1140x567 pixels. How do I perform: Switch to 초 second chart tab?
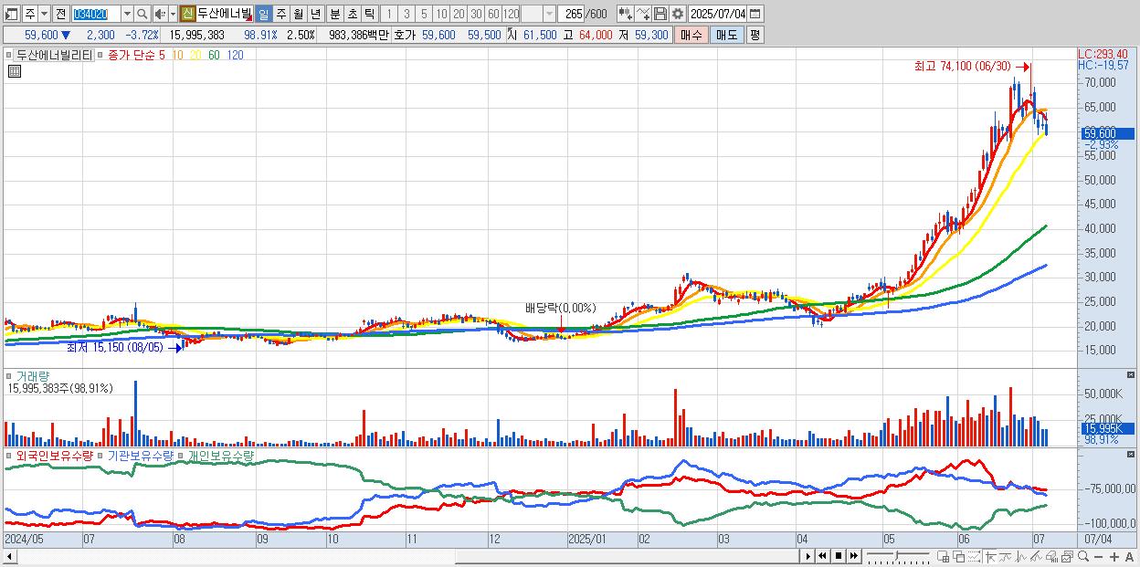[352, 14]
